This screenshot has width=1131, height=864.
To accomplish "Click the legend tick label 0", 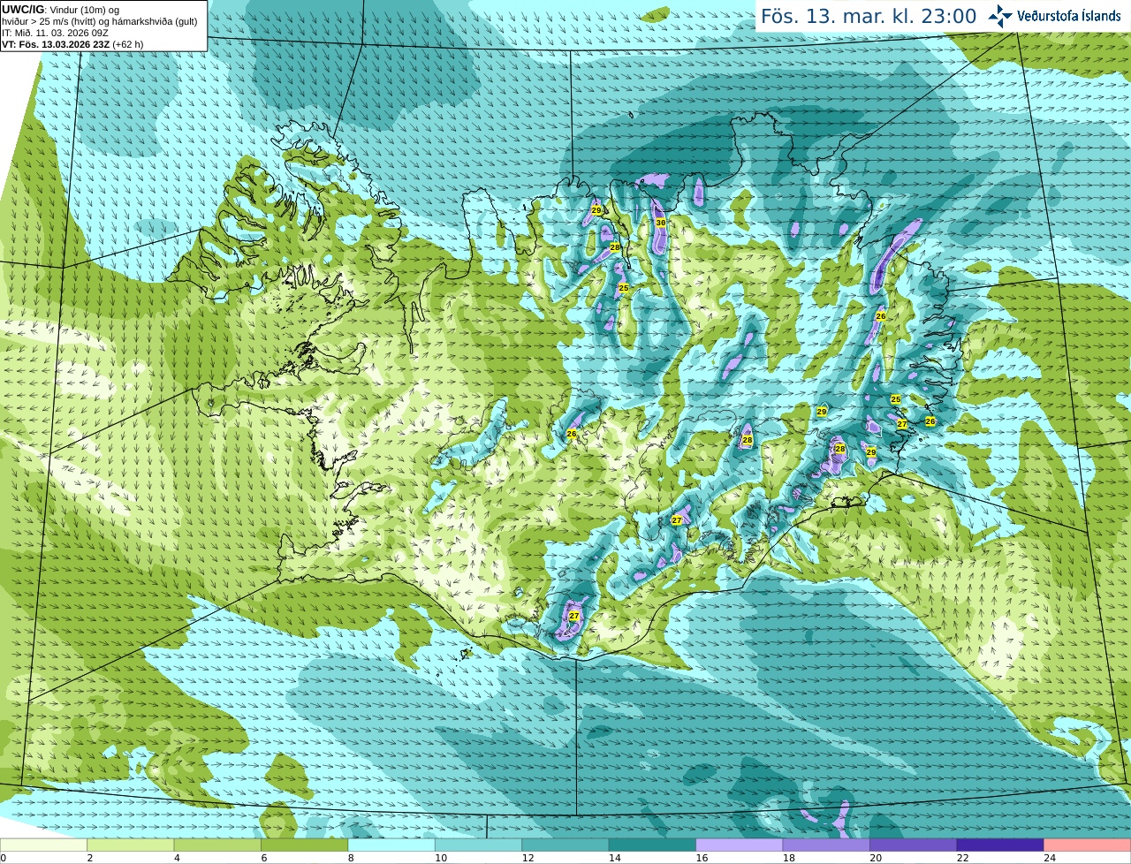I will [x=4, y=858].
